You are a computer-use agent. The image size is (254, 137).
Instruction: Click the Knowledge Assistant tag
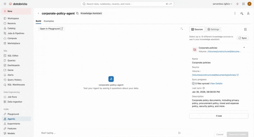[91, 13]
